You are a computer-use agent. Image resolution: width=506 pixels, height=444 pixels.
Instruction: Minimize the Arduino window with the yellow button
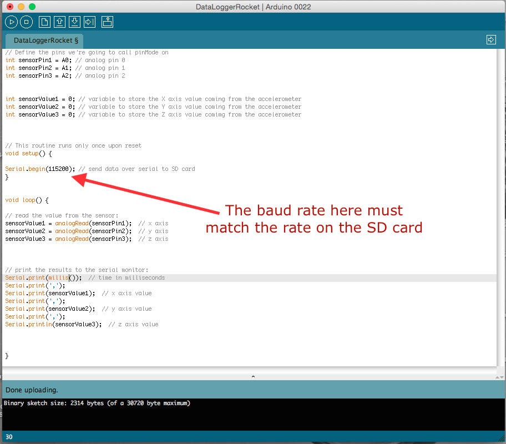click(x=21, y=7)
